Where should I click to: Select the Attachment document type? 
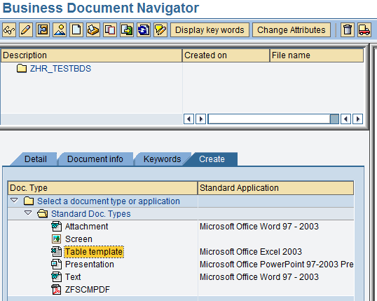click(x=87, y=227)
